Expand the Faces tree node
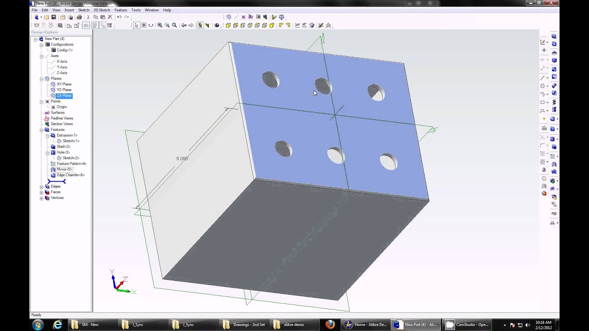 pos(41,192)
